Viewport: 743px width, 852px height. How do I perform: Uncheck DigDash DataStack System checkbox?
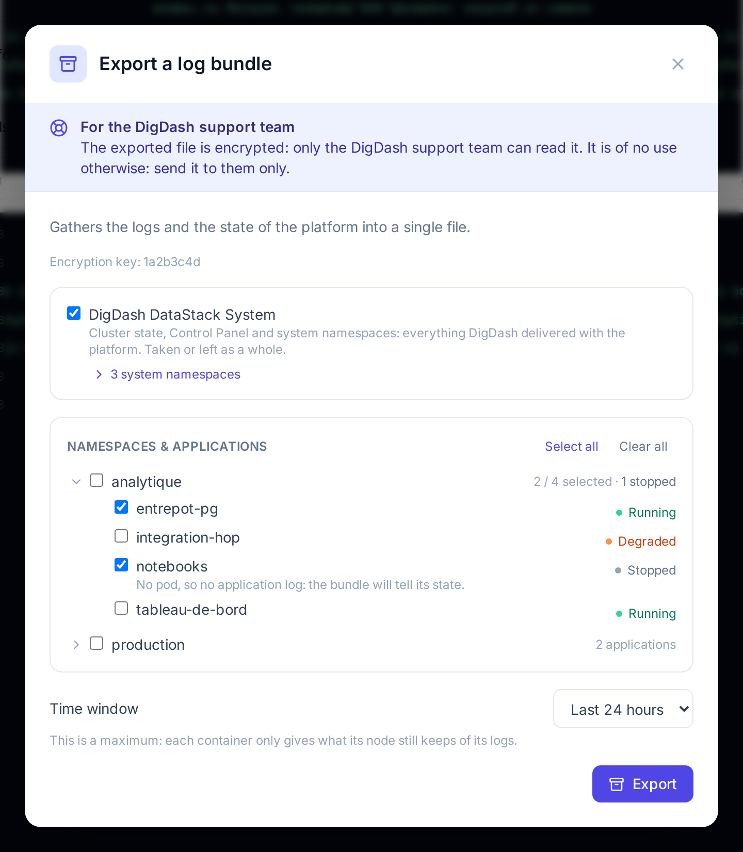click(74, 313)
